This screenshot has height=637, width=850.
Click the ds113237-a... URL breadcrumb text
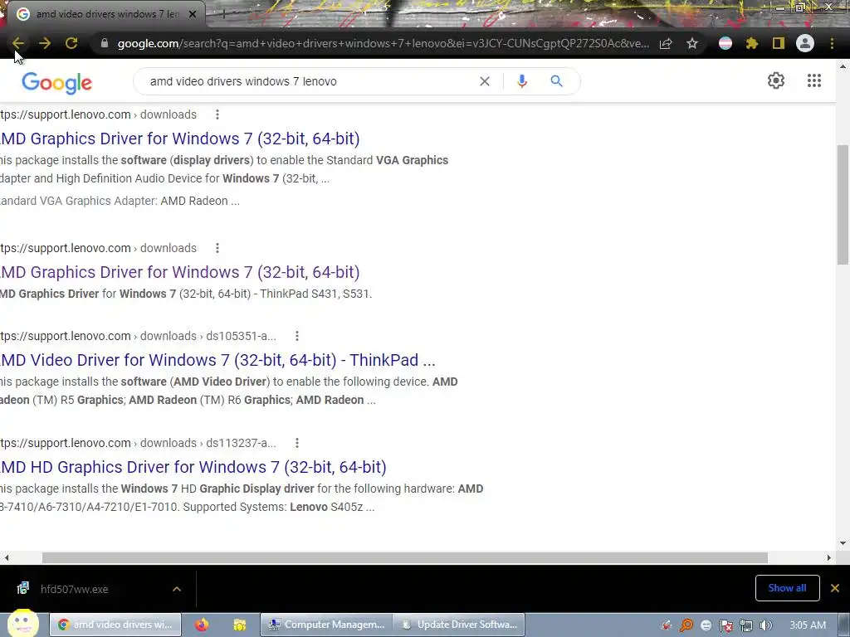click(242, 443)
